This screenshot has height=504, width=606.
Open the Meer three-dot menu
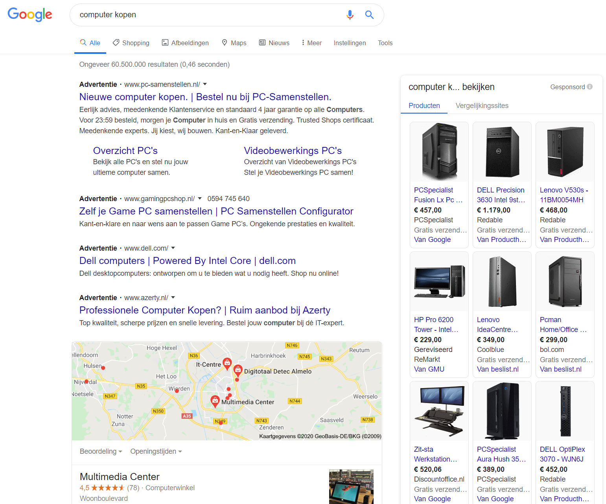coord(311,43)
